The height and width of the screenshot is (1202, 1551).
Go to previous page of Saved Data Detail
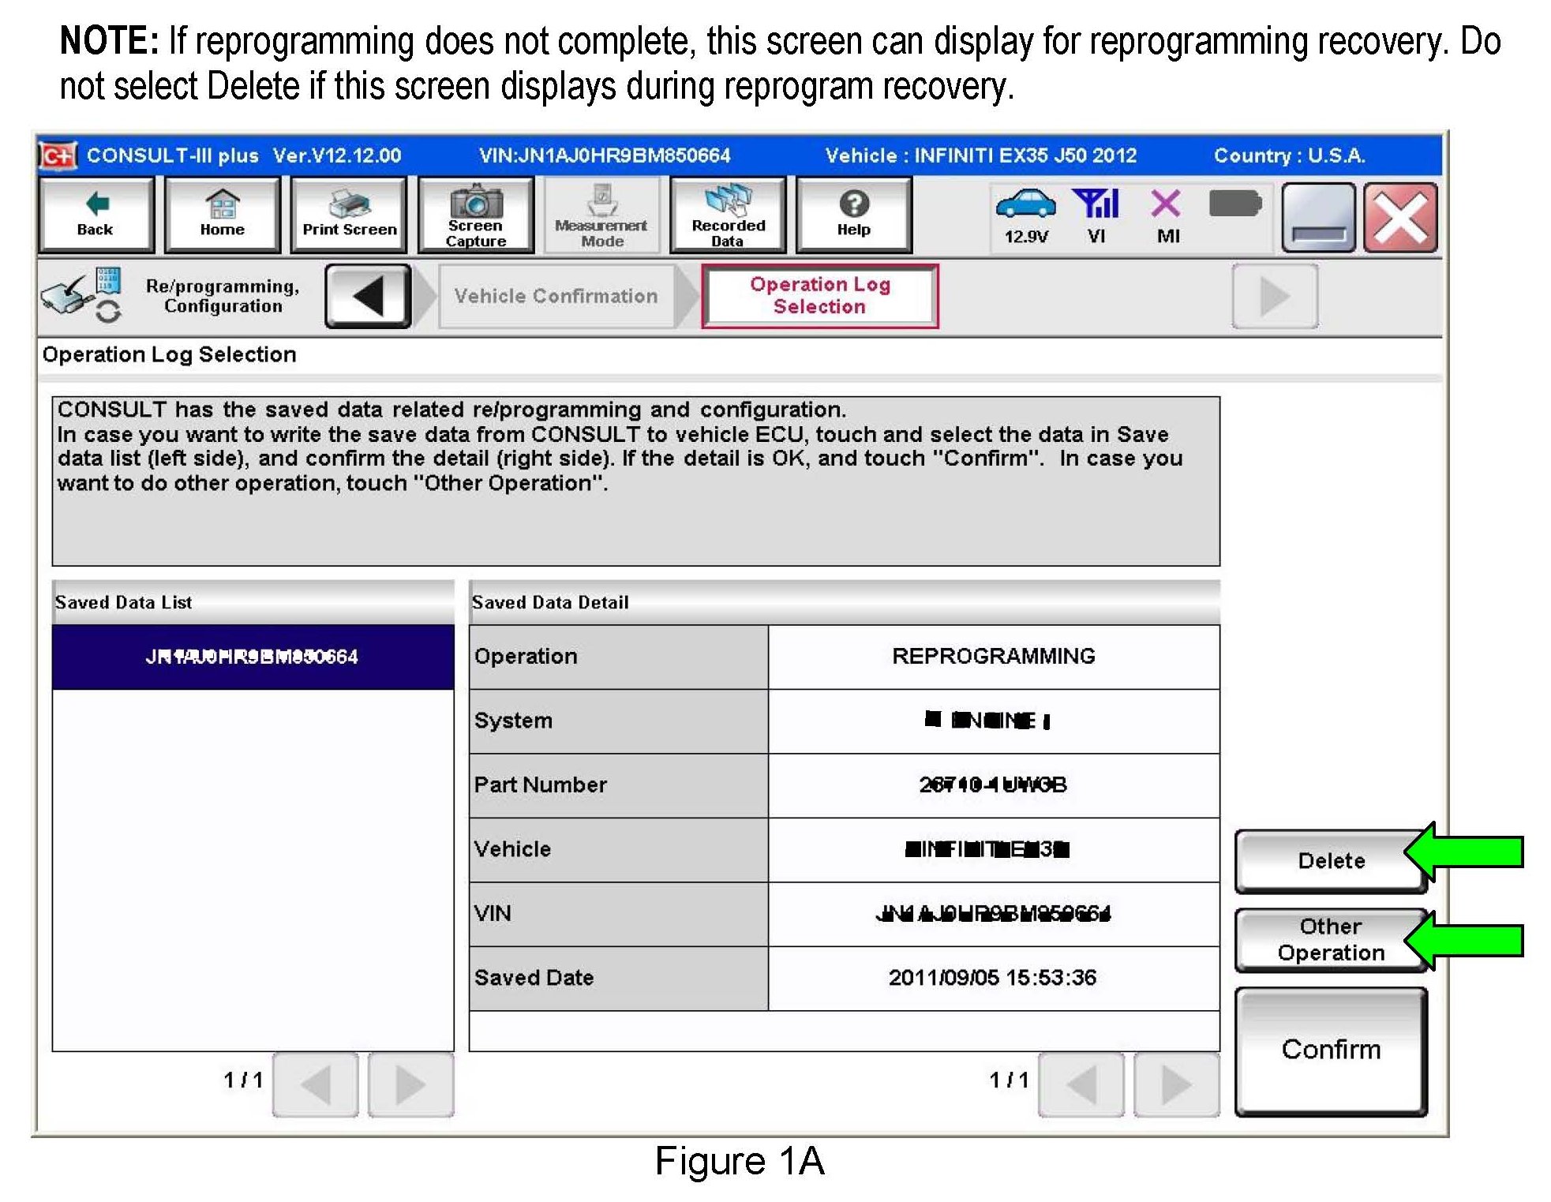pyautogui.click(x=1081, y=1084)
